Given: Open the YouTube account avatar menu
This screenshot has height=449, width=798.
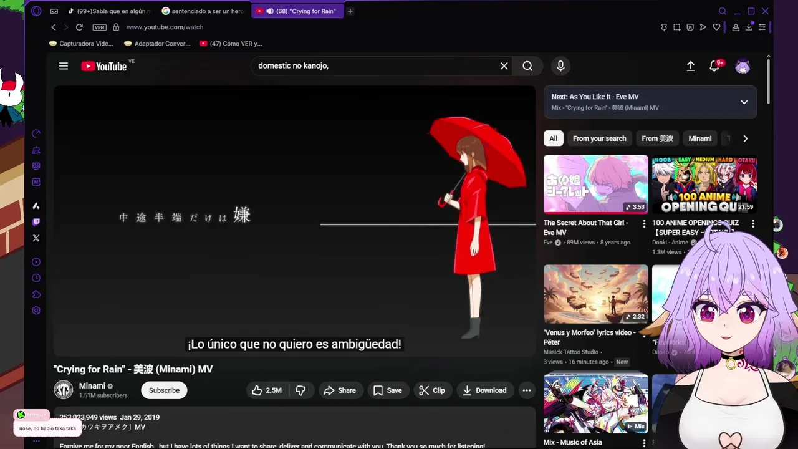Looking at the screenshot, I should click(x=743, y=66).
